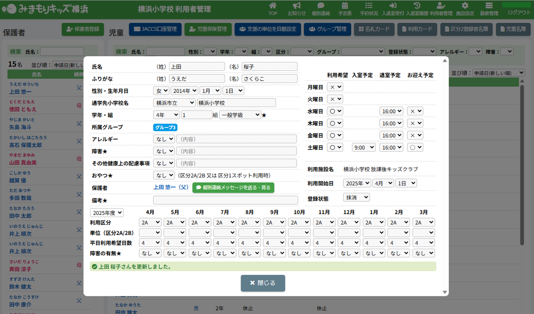Expand the 月曜日 利用希望 dropdown

pyautogui.click(x=335, y=87)
